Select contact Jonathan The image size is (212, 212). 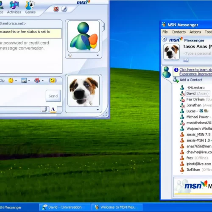194,105
